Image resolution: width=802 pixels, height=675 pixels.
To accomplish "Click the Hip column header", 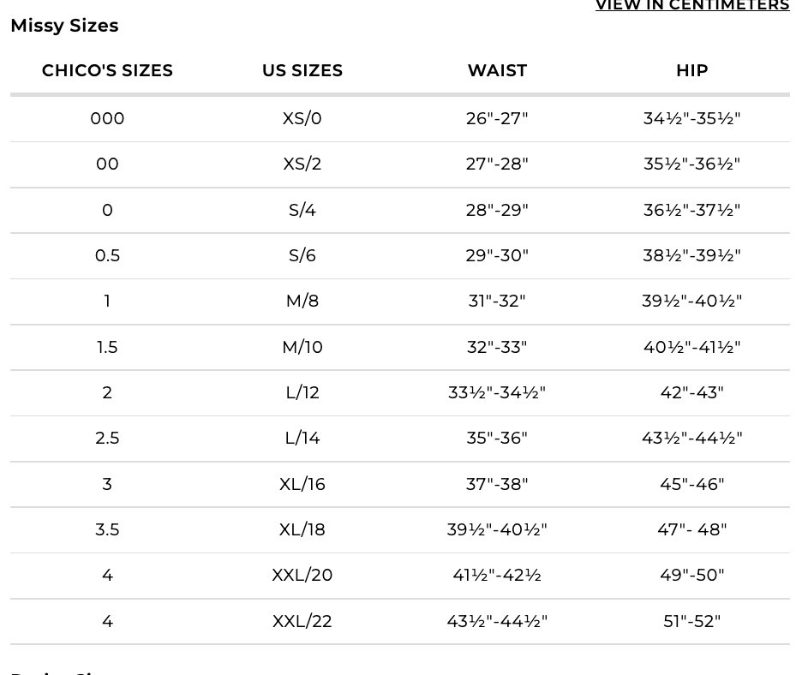I will point(691,71).
